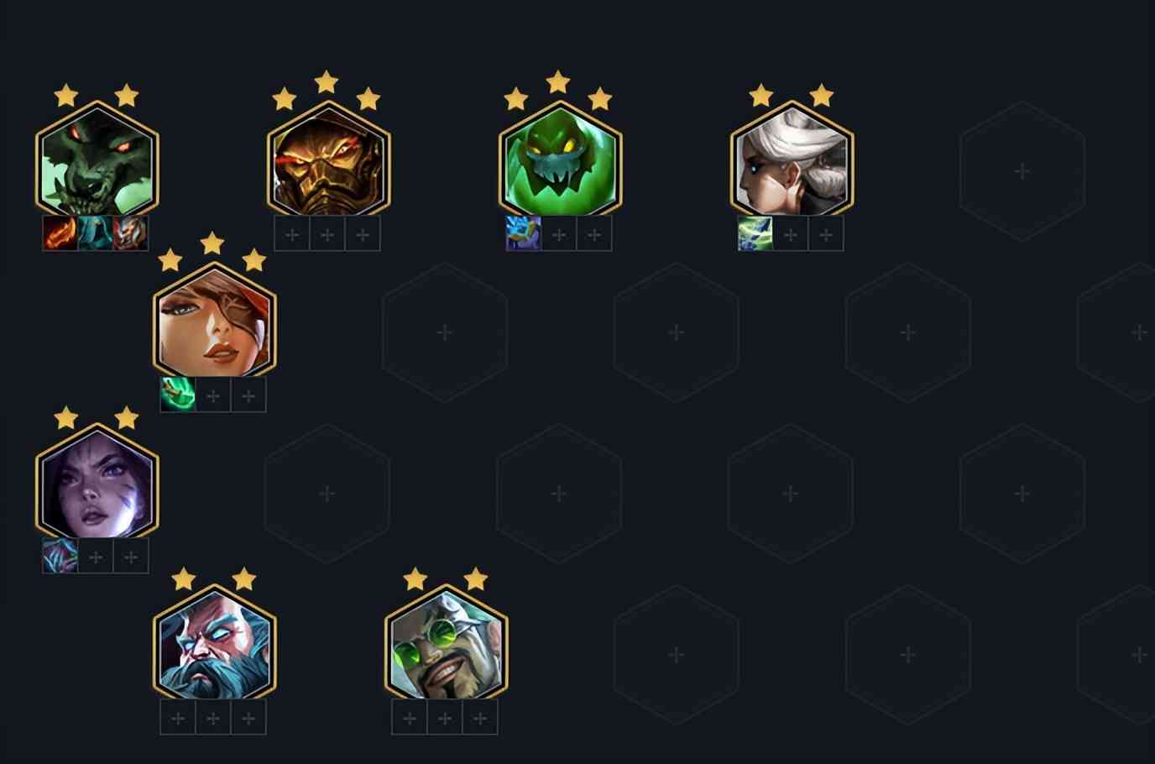Open Zac's equipped blue item icon

[523, 233]
